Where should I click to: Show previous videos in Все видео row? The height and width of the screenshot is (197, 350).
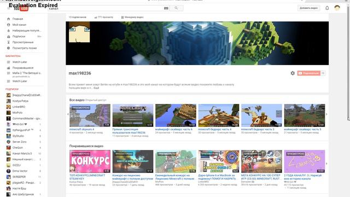68,114
